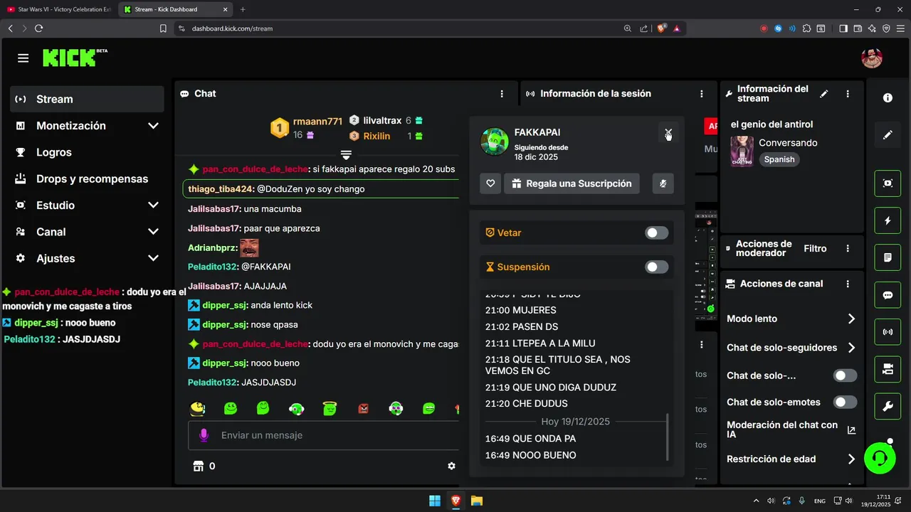Close the FAKKAPAI user card
Image resolution: width=911 pixels, height=512 pixels.
(x=668, y=132)
